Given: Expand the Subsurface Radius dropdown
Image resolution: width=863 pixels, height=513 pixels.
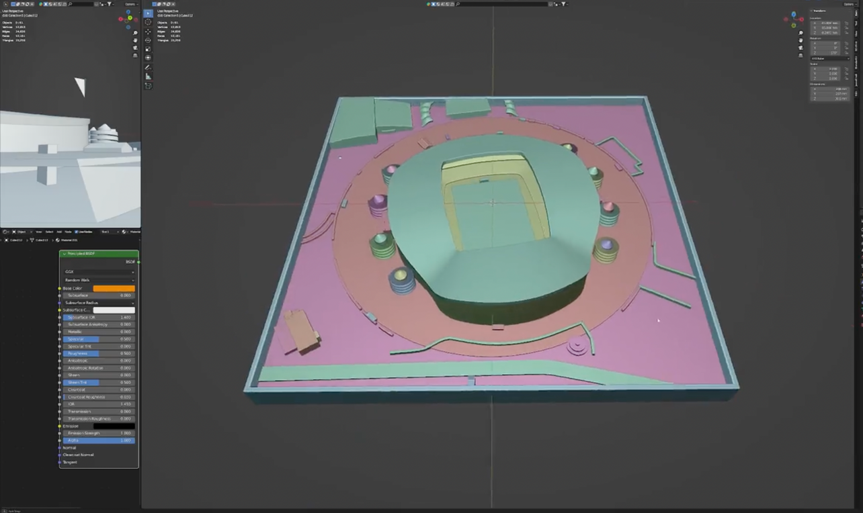Looking at the screenshot, I should 99,303.
